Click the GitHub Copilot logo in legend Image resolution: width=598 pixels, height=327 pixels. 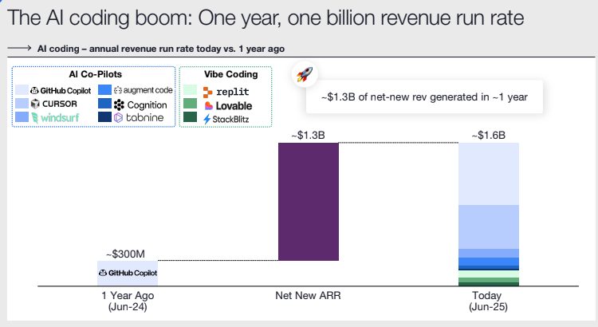(x=61, y=90)
